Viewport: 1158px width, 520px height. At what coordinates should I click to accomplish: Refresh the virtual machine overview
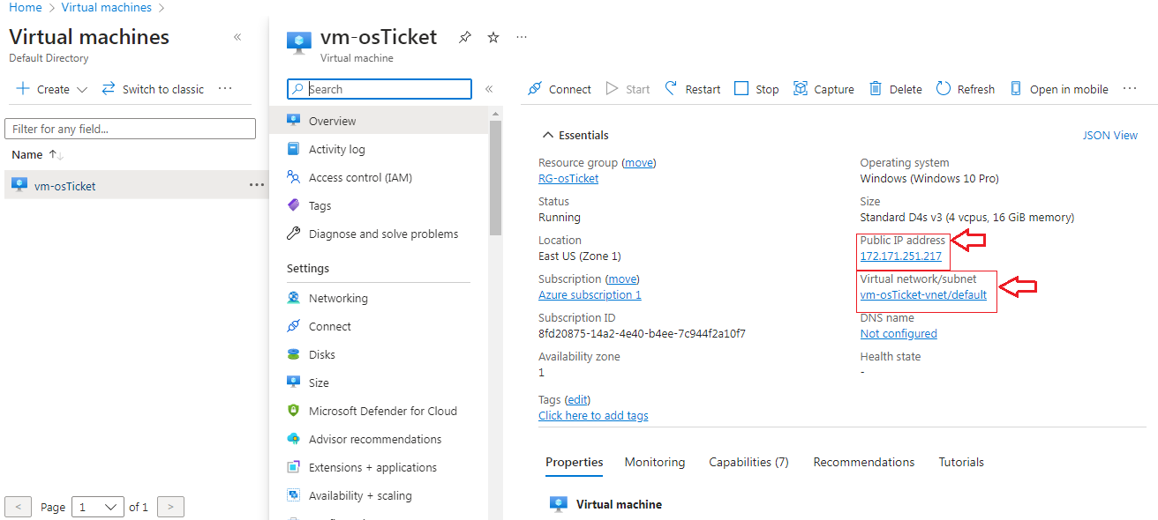coord(965,88)
